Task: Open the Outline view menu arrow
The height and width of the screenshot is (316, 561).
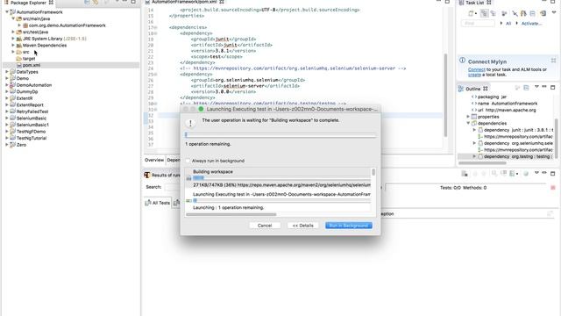Action: pyautogui.click(x=536, y=87)
